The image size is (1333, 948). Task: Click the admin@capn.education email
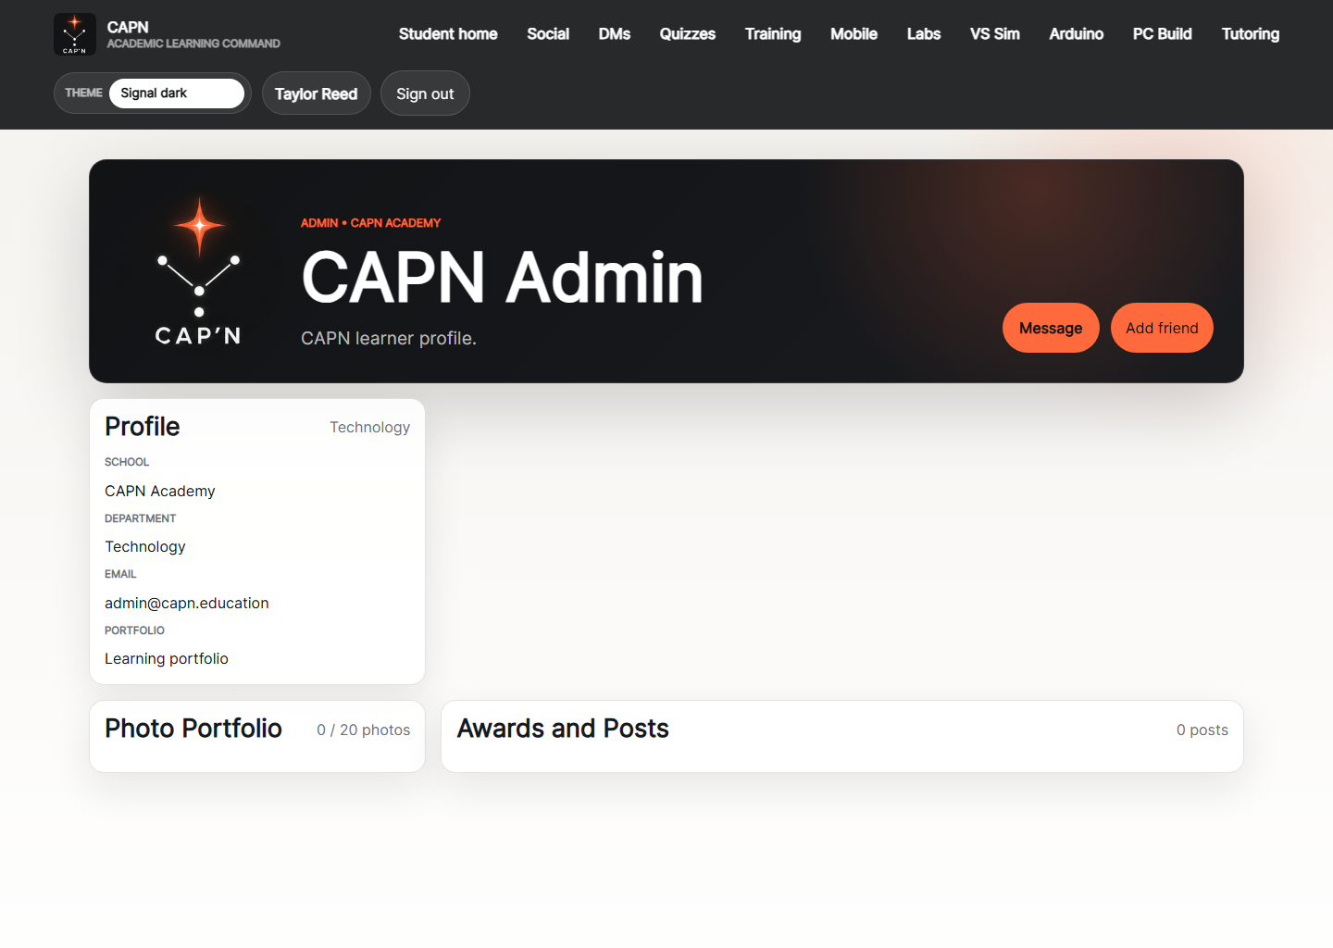tap(187, 603)
